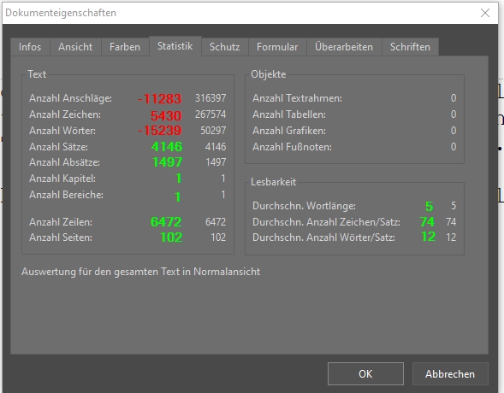Click the Anzahl Fußnoten label
This screenshot has height=393, width=504.
point(292,147)
